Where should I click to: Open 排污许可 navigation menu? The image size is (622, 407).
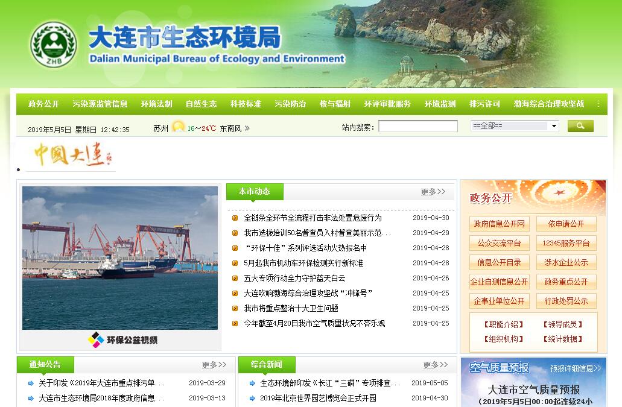(484, 104)
